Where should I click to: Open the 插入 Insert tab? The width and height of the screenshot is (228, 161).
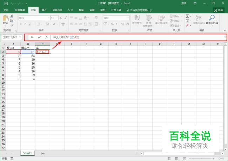(x=44, y=10)
